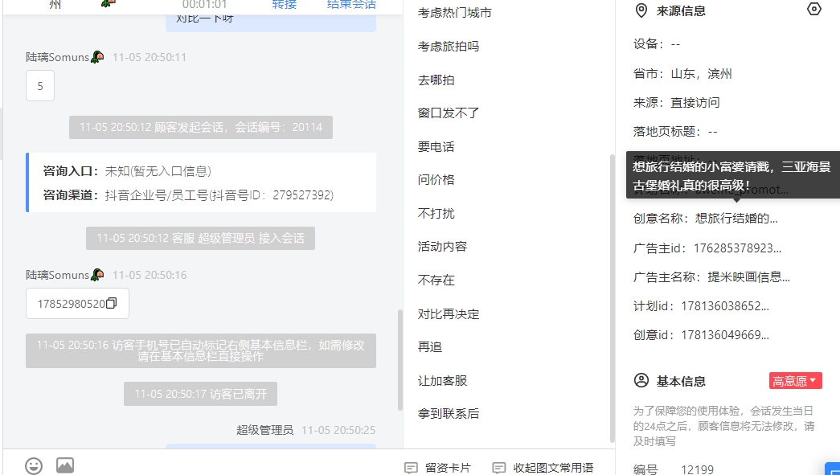This screenshot has height=475, width=840.
Task: Select the quick phrase 活动内容
Action: tap(442, 246)
